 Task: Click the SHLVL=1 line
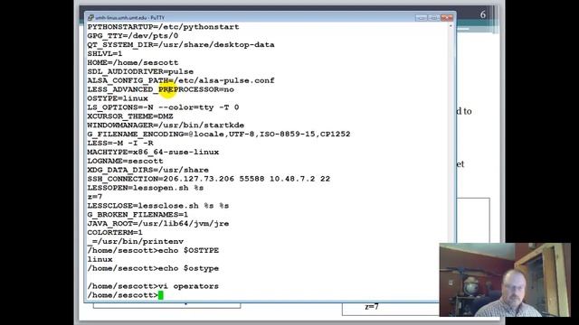[105, 53]
